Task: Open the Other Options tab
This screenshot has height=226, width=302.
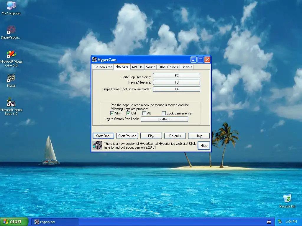Action: tap(168, 67)
